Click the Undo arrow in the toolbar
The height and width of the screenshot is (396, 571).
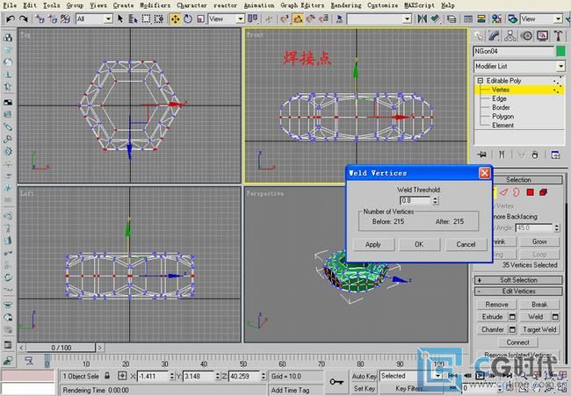coord(11,18)
